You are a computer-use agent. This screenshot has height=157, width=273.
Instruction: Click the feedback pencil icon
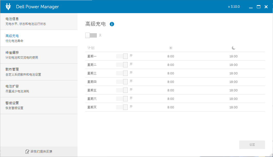click(27, 152)
